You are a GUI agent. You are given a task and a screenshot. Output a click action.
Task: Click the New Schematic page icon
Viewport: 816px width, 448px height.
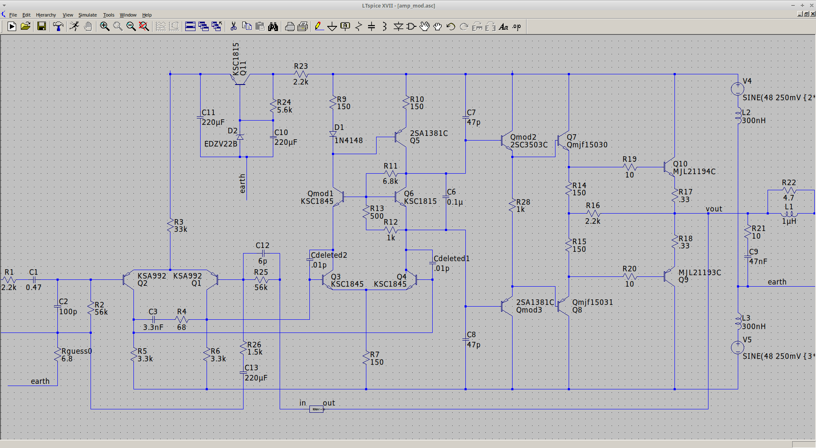click(12, 27)
